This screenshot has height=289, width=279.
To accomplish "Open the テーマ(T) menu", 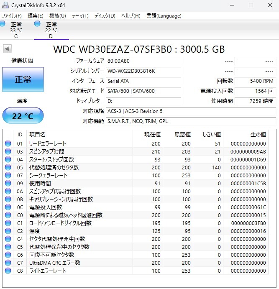I will click(x=80, y=16).
